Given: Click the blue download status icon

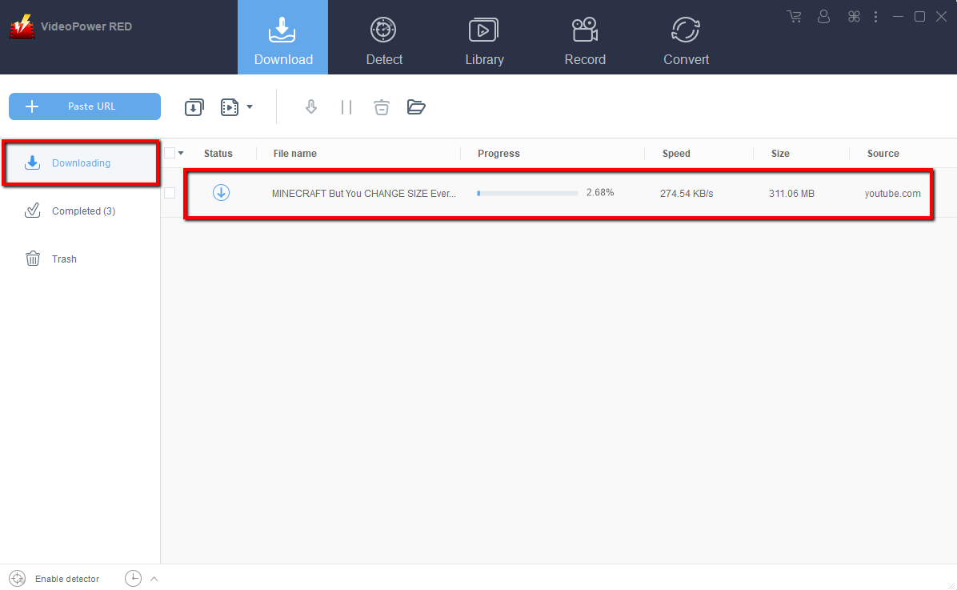Looking at the screenshot, I should (221, 193).
